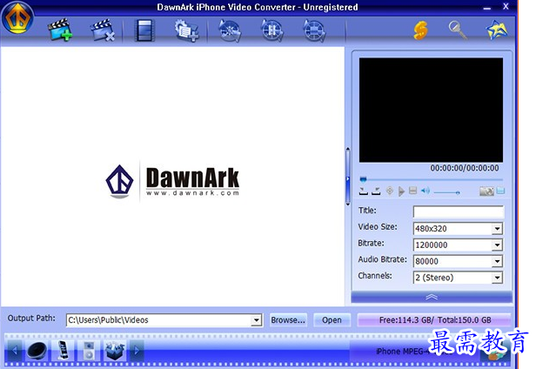Select the iPhone device profile
The height and width of the screenshot is (369, 536).
[x=63, y=351]
